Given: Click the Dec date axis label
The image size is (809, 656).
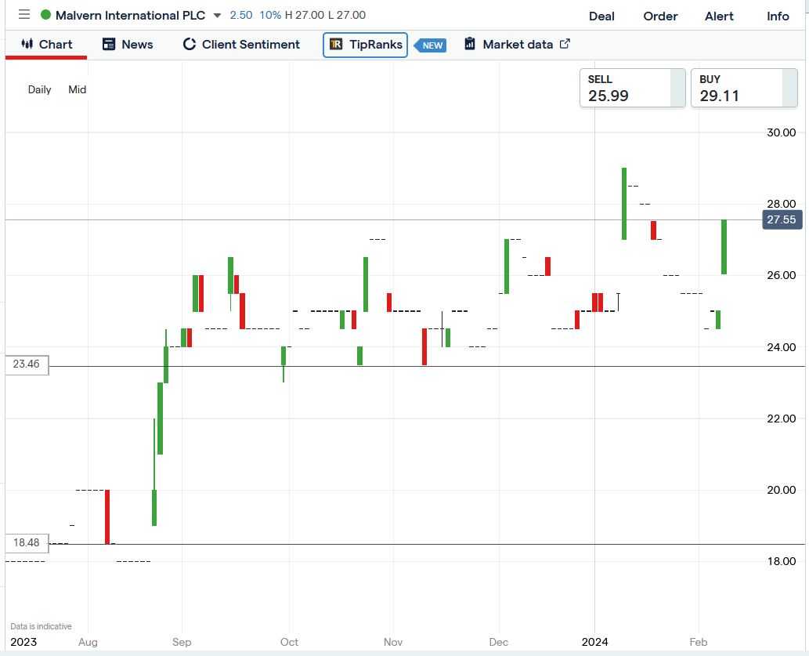Looking at the screenshot, I should point(499,642).
